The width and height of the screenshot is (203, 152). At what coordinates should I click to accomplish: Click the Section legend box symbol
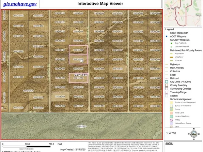[167, 96]
